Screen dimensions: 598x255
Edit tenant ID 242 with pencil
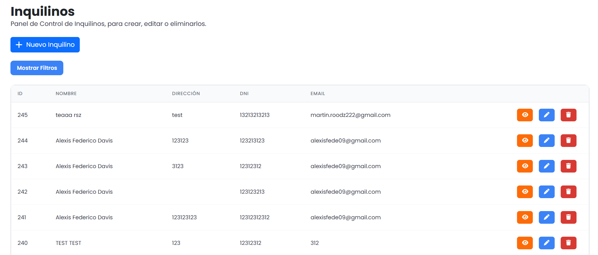point(546,192)
